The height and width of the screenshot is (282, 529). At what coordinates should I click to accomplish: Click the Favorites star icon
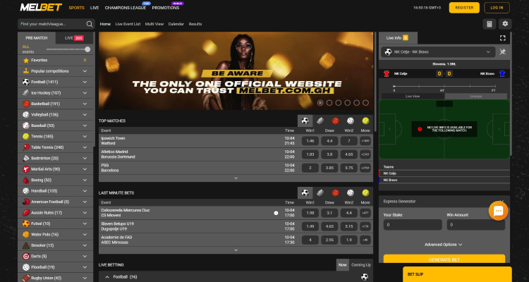tap(26, 61)
